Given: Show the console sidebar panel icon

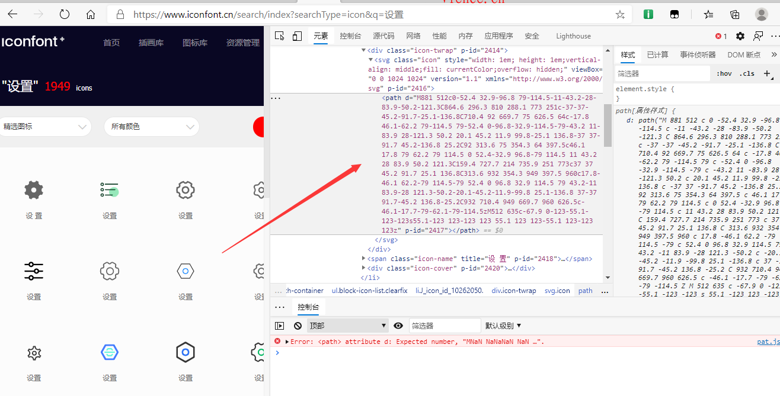Looking at the screenshot, I should pos(280,326).
